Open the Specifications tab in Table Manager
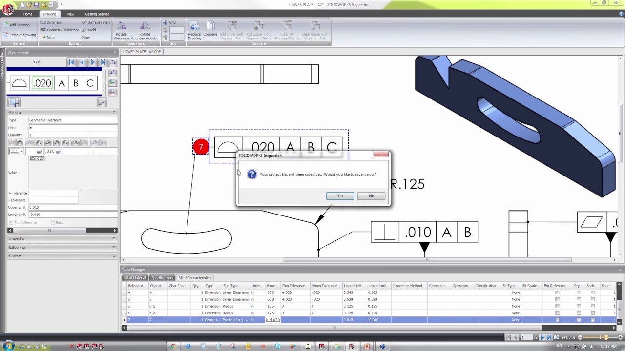625x351 pixels. (x=162, y=277)
